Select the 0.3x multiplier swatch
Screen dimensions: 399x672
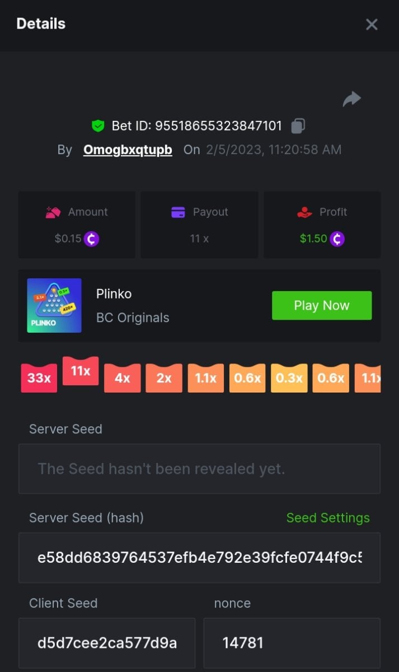pos(289,378)
